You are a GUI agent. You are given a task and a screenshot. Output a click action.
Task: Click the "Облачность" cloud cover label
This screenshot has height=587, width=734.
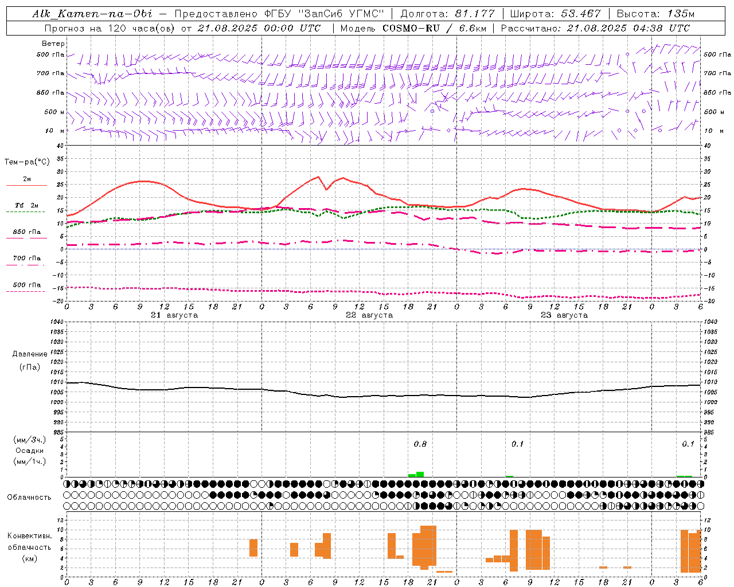coord(29,498)
